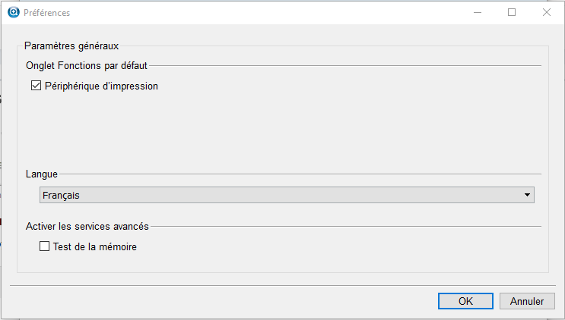Click the "Test de la mémoire" label text
Screen dimensions: 565x320
[x=94, y=246]
